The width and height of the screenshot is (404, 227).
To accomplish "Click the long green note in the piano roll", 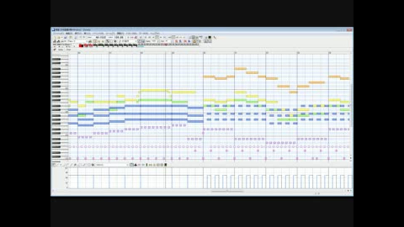I will pos(156,100).
